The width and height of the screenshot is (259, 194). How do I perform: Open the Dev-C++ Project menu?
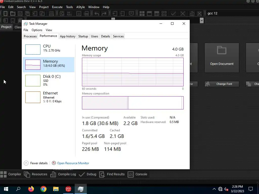pos(44,7)
